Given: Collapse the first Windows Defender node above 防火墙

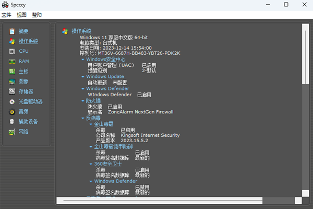Looking at the screenshot, I should (83, 89).
